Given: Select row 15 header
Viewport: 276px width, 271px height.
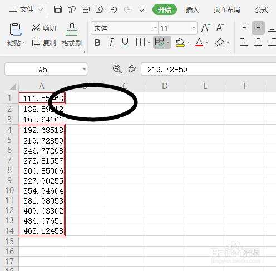Looking at the screenshot, I should (x=10, y=241).
